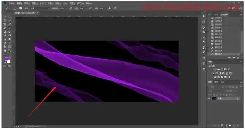Viewport: 245px width, 129px height.
Task: Switch to the History panel tab
Action: tap(224, 15)
